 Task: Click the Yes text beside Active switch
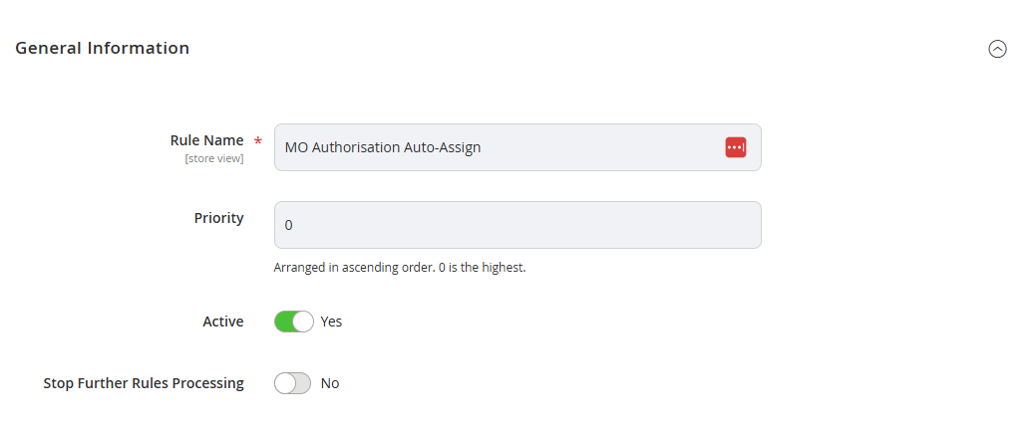[x=331, y=322]
